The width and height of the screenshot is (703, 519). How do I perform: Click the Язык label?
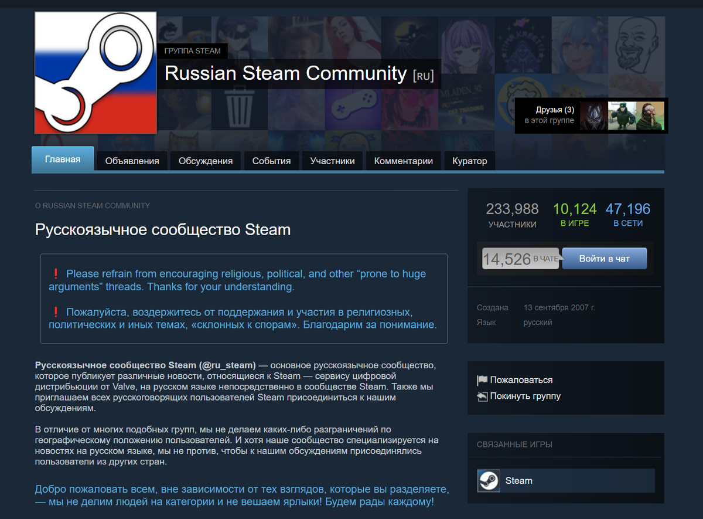click(486, 323)
